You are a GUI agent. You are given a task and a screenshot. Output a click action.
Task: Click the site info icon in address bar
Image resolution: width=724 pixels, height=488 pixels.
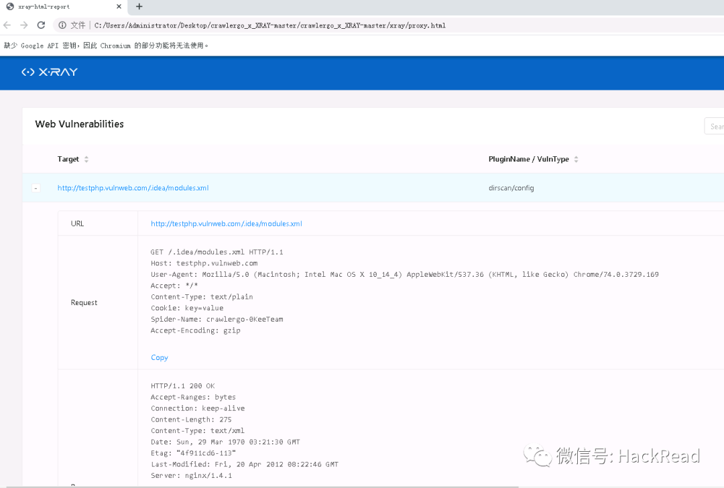point(62,25)
